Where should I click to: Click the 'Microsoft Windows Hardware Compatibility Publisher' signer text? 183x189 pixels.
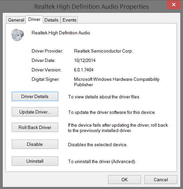click(x=117, y=82)
